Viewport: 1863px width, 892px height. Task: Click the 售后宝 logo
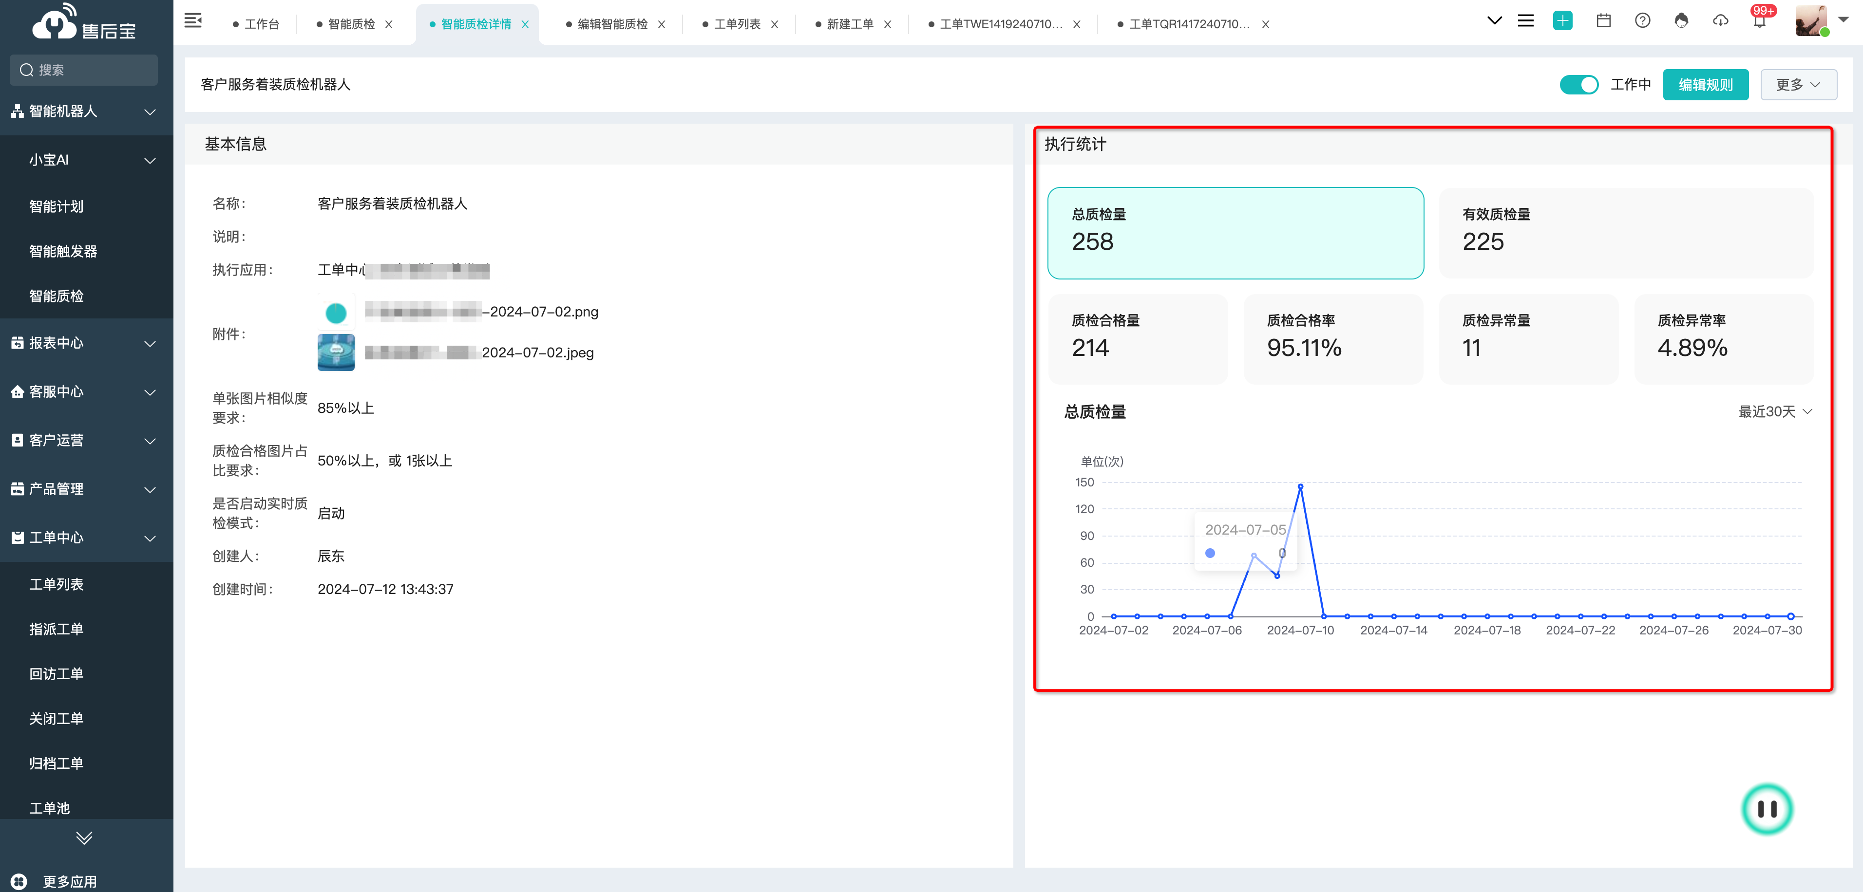pyautogui.click(x=84, y=22)
